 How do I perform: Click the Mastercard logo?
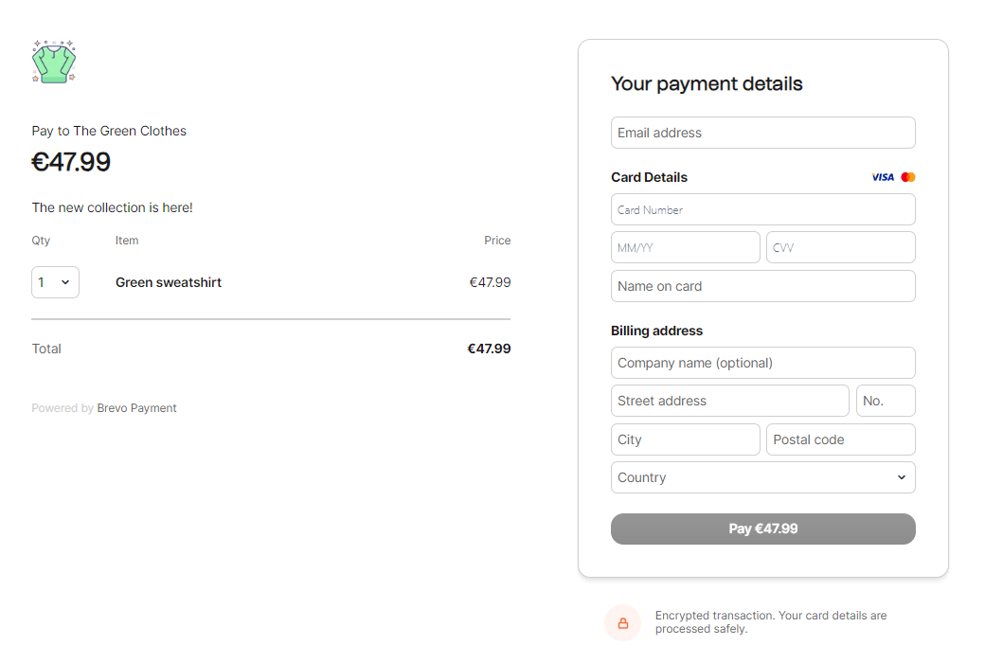[907, 177]
